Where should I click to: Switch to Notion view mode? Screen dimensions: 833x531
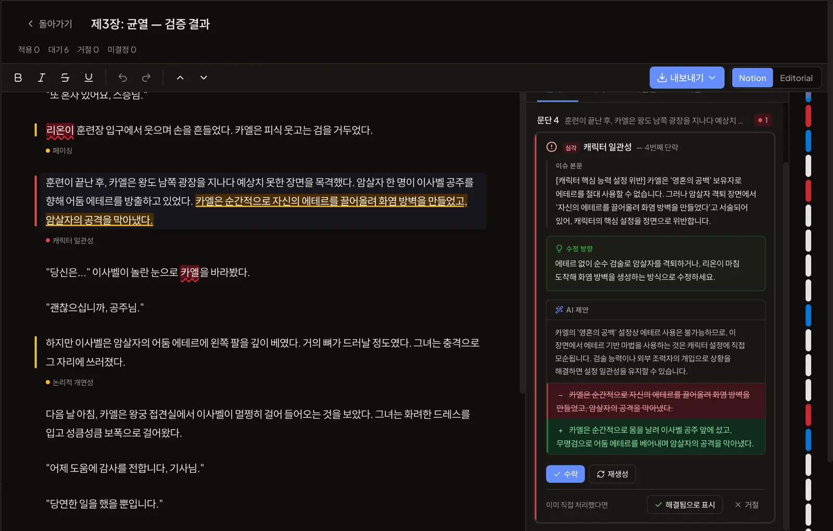752,78
